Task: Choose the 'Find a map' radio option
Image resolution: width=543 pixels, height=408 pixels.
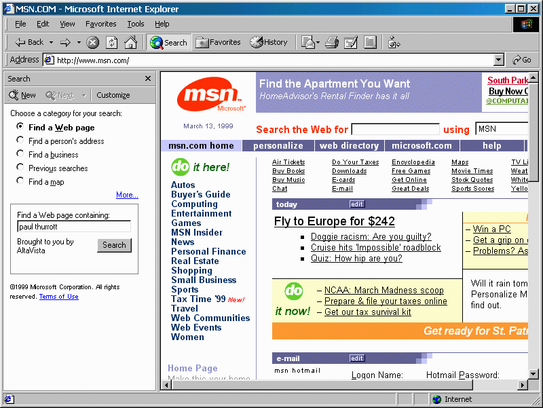Action: click(20, 181)
